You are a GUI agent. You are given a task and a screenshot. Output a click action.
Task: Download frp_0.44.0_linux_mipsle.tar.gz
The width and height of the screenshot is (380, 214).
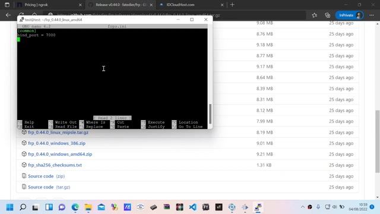coord(58,133)
